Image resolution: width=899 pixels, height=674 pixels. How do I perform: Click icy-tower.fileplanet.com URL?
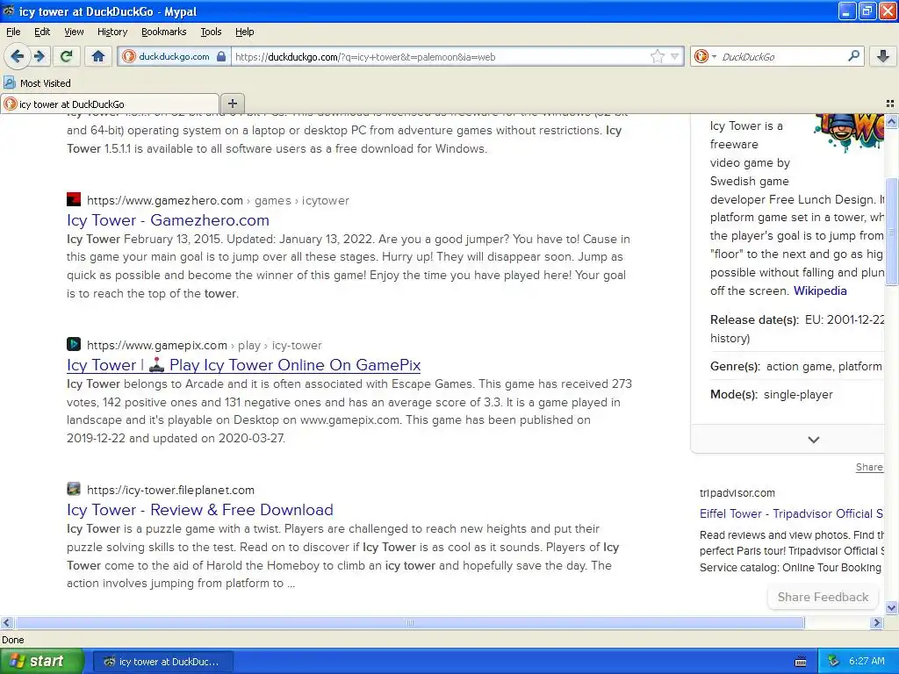click(170, 490)
